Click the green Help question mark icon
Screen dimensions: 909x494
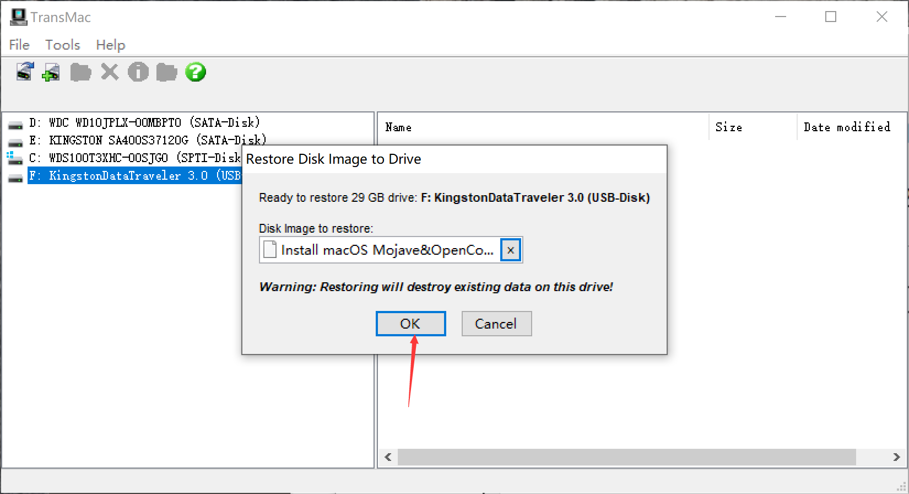coord(196,72)
